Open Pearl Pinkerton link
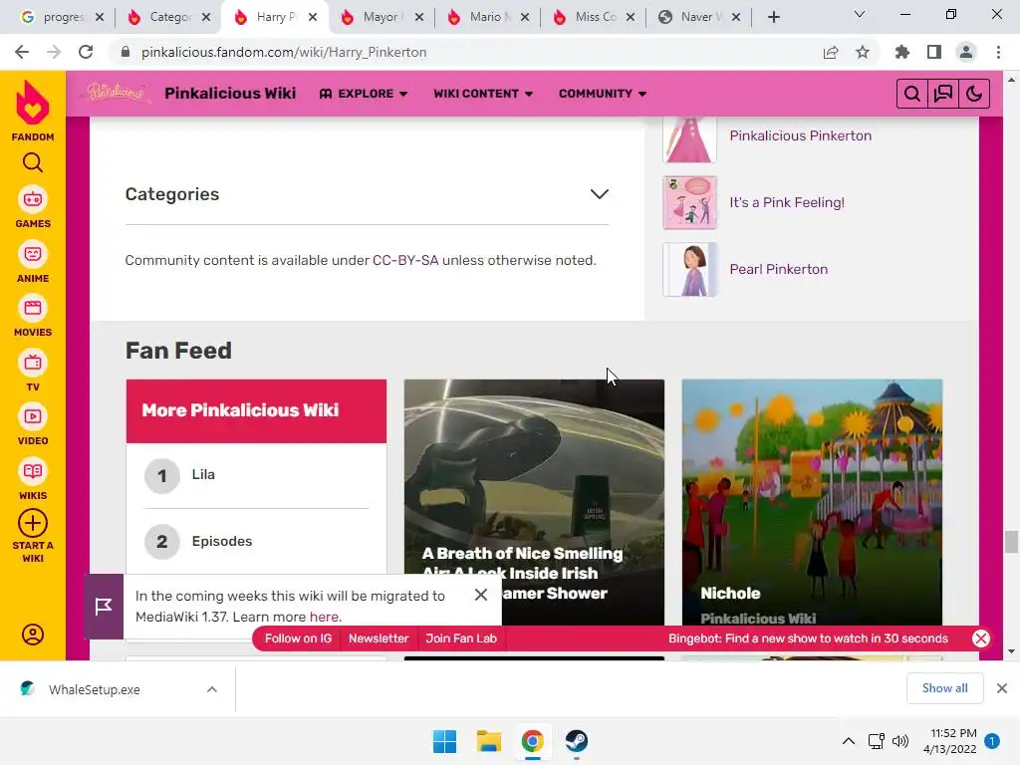 [x=779, y=269]
